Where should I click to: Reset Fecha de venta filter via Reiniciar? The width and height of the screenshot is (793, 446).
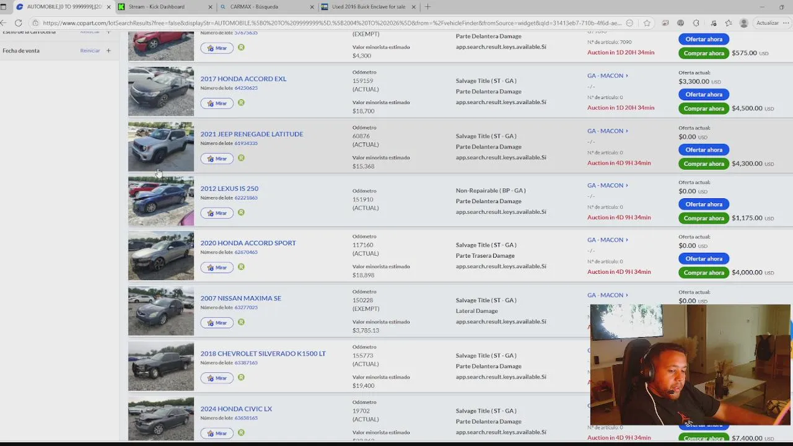click(90, 51)
